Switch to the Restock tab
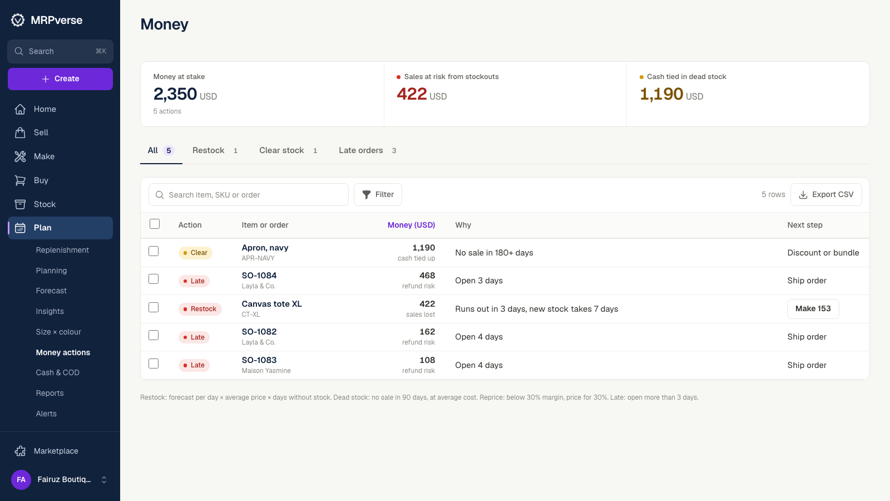This screenshot has height=501, width=890. (215, 150)
